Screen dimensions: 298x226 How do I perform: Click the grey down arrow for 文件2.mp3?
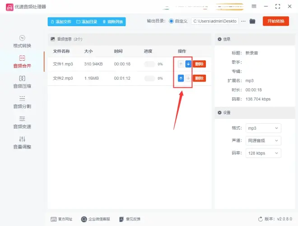(x=188, y=78)
